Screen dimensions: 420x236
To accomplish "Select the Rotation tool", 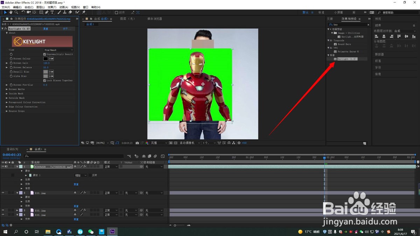I will 23,12.
